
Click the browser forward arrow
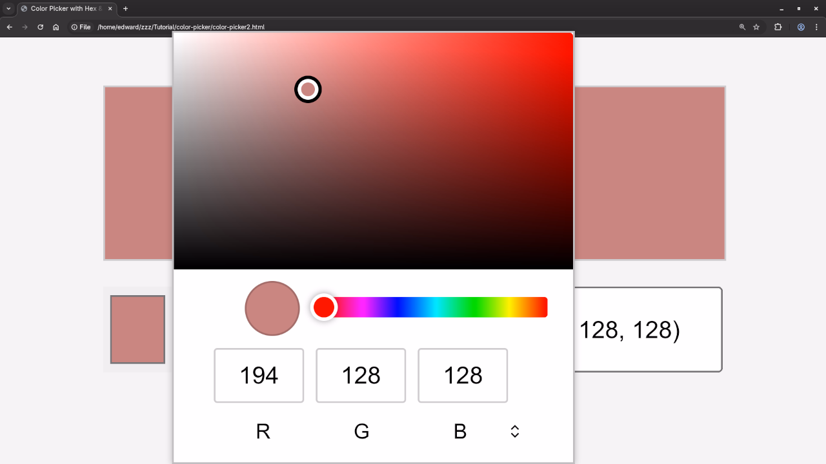(x=25, y=27)
